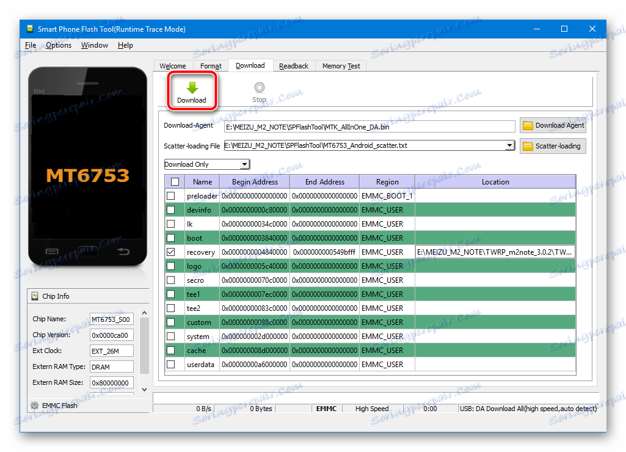Click the Extern RAM Size field 0x80000000
Screen dimensions: 626x452
click(112, 382)
